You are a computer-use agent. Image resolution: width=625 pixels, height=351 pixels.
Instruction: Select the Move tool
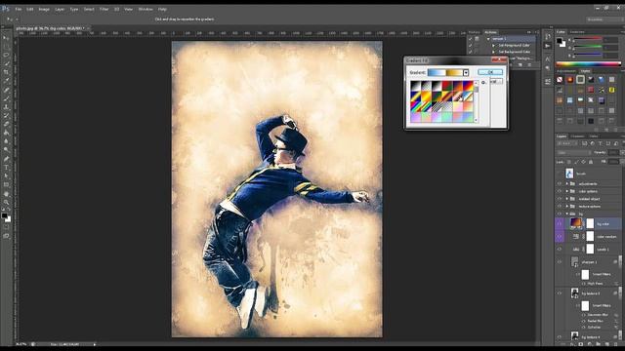coord(6,38)
